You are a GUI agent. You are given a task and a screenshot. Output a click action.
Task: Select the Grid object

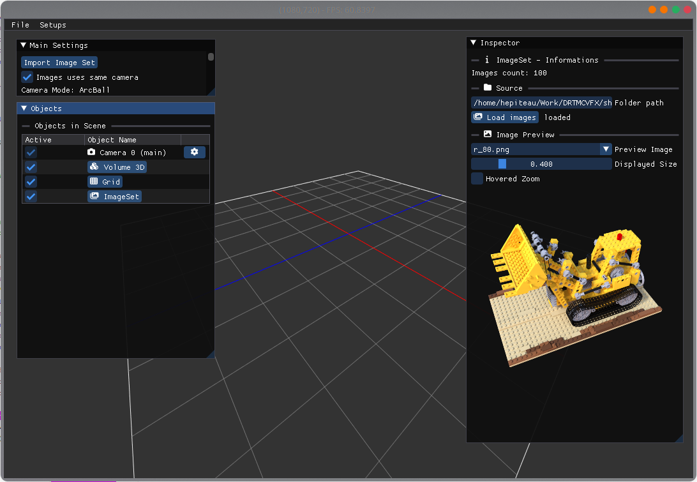coord(105,182)
